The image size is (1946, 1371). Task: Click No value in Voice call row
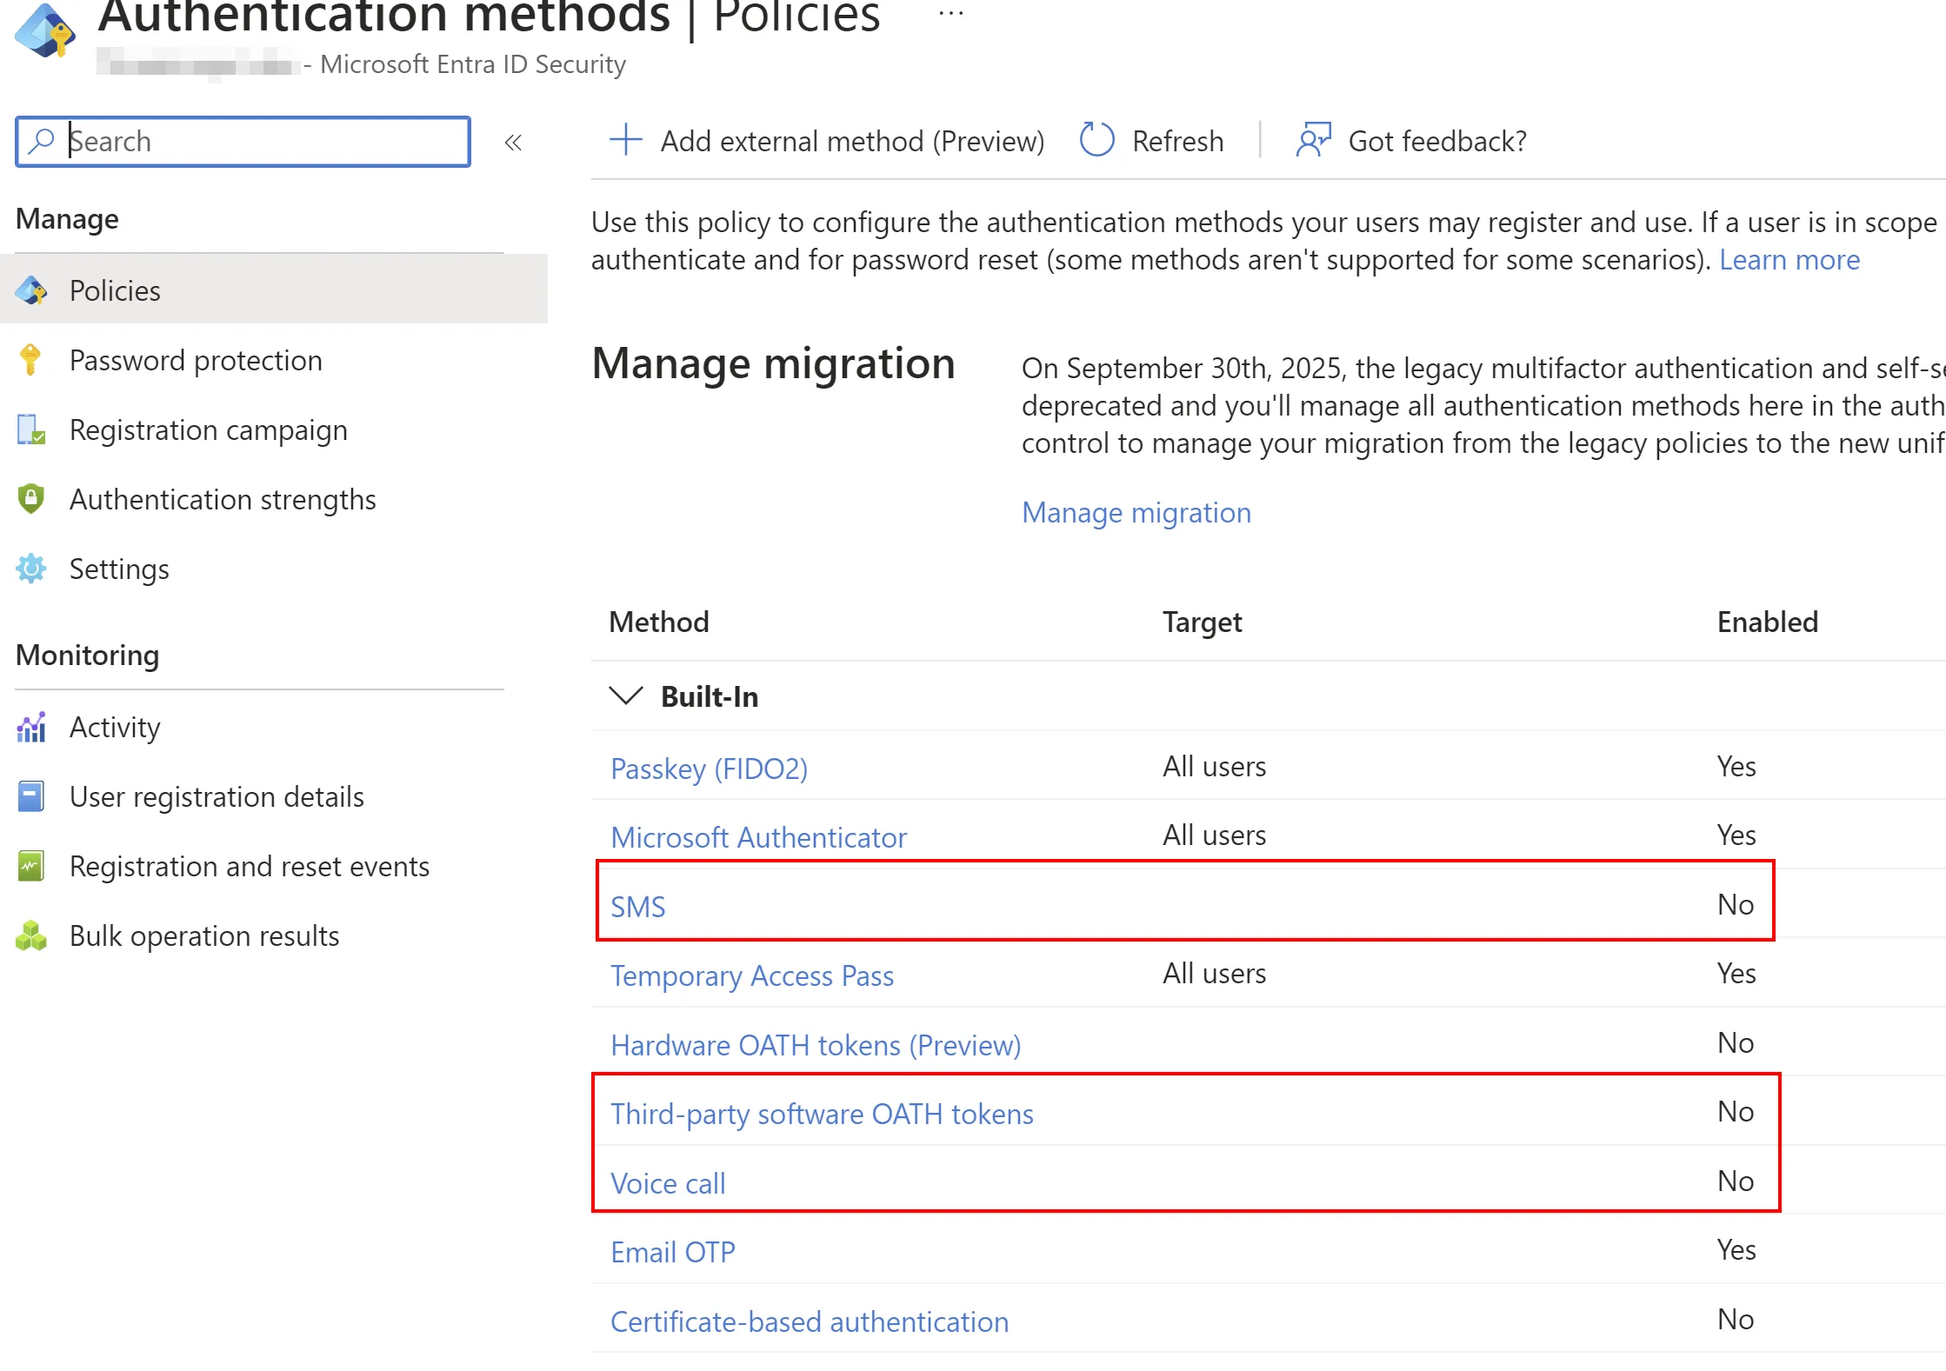[1736, 1181]
